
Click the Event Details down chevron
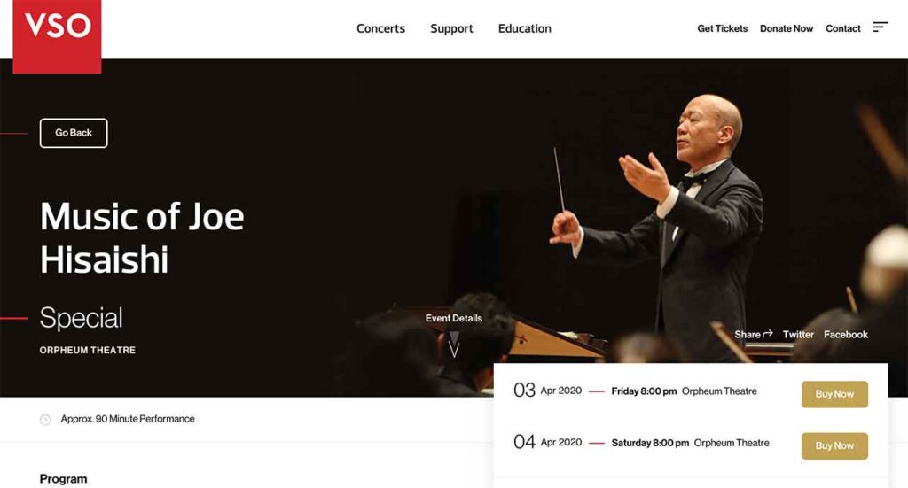[x=454, y=344]
